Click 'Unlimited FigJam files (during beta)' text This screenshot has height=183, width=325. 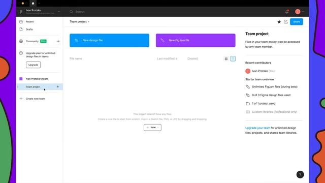click(275, 87)
